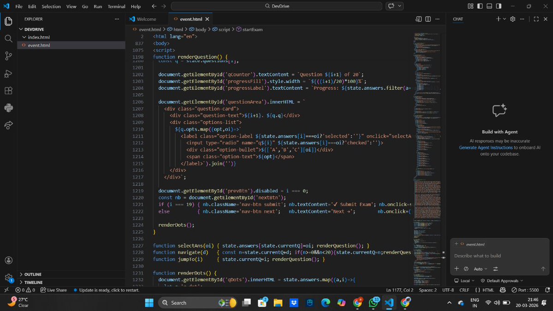This screenshot has width=553, height=311.
Task: Open WhatsApp on Windows taskbar
Action: click(373, 303)
